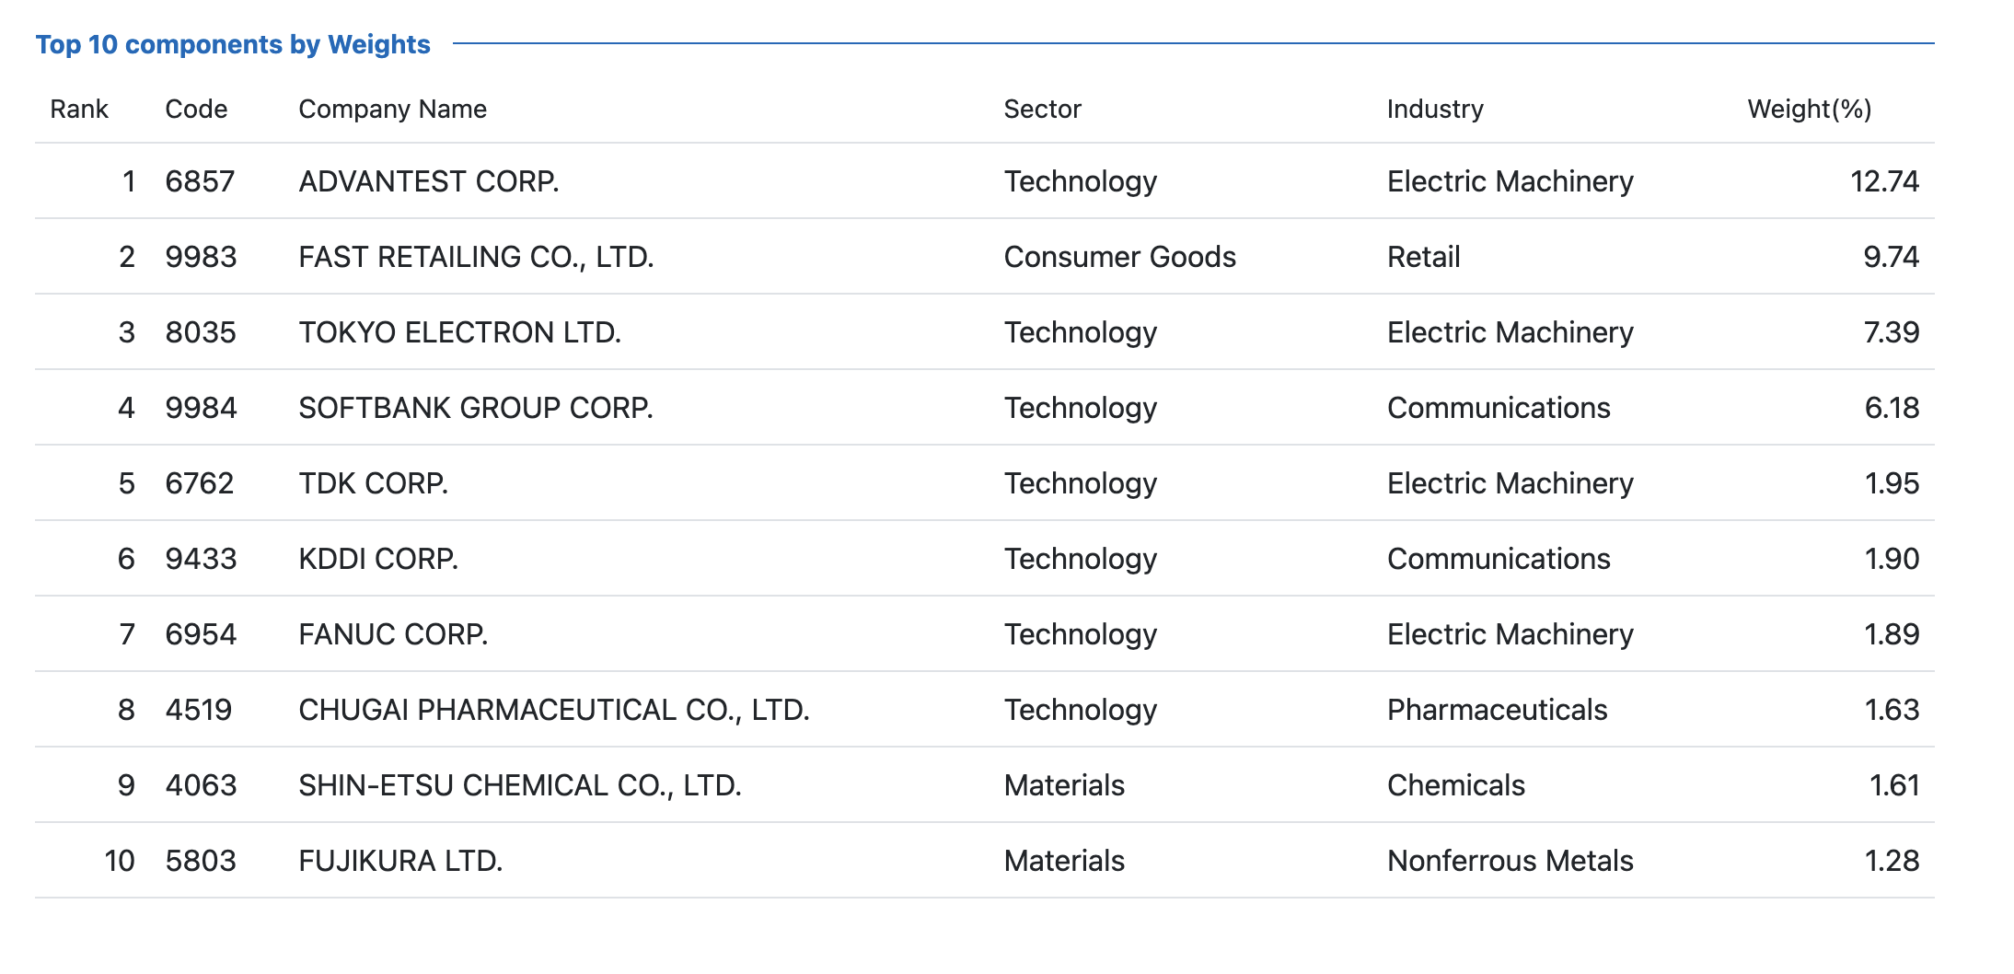Select KDDI CORP. in the list
Screen dimensions: 2014x974
pyautogui.click(x=378, y=559)
